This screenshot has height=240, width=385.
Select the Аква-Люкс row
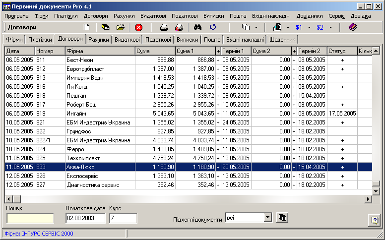coord(189,167)
